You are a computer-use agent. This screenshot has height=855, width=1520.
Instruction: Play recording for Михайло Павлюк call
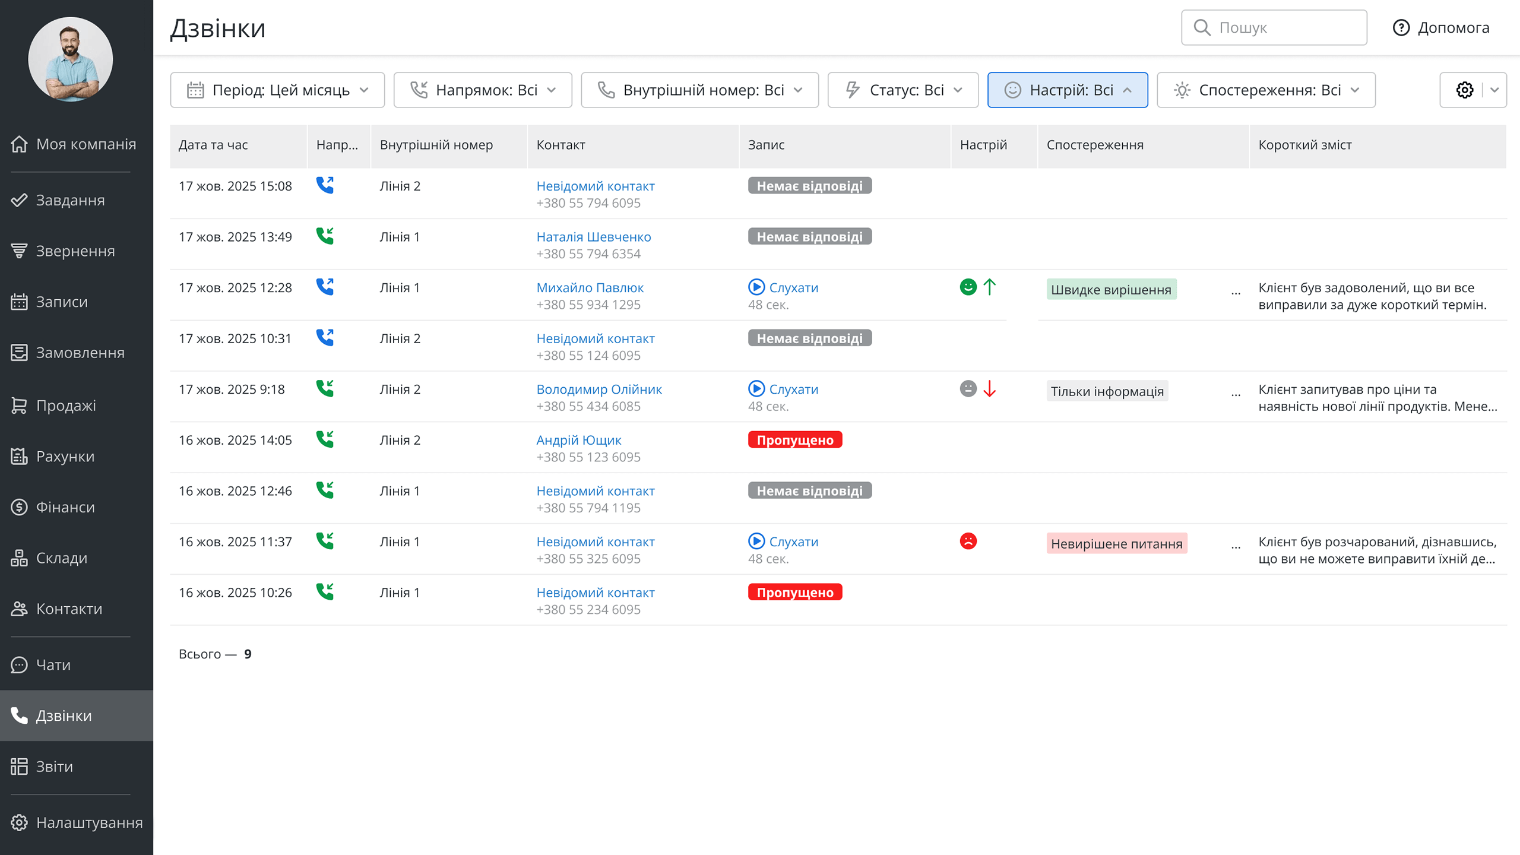click(756, 287)
